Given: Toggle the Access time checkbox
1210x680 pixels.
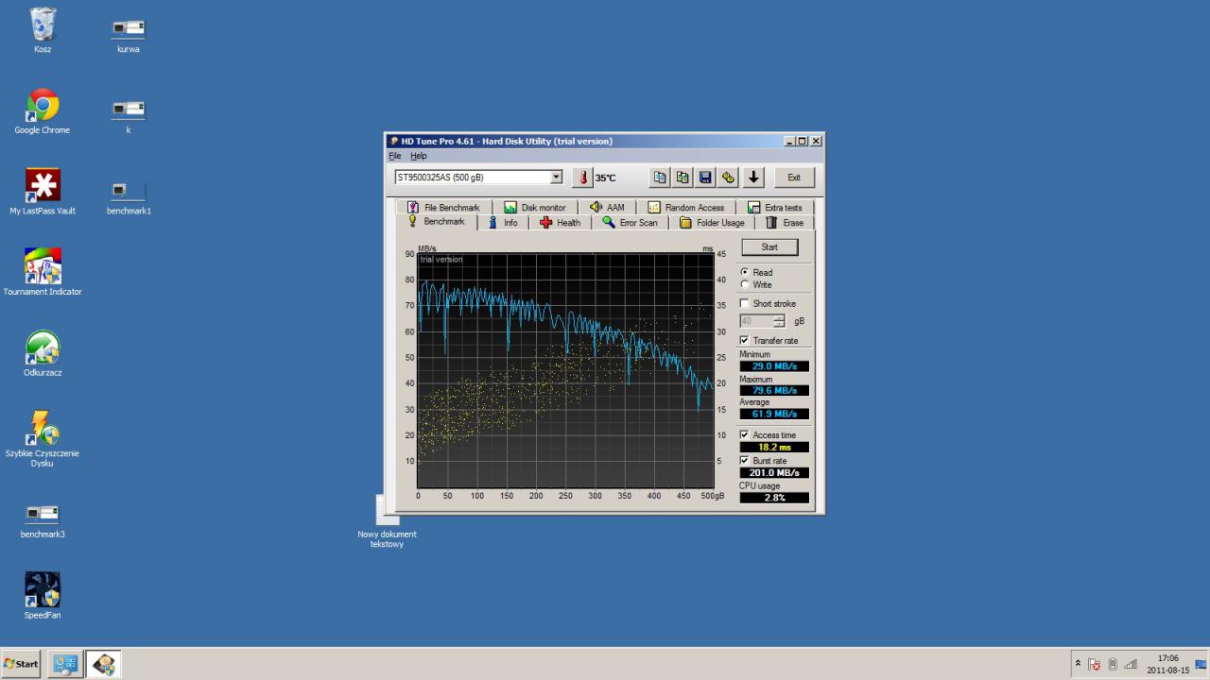Looking at the screenshot, I should [x=745, y=434].
